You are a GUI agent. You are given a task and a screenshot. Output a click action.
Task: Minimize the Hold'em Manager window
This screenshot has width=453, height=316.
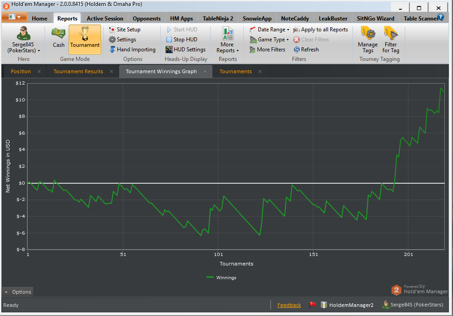[x=400, y=8]
